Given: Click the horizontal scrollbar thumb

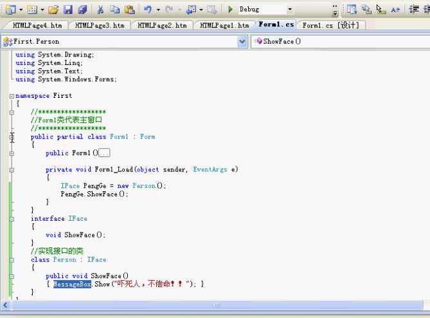Looking at the screenshot, I should 217,305.
